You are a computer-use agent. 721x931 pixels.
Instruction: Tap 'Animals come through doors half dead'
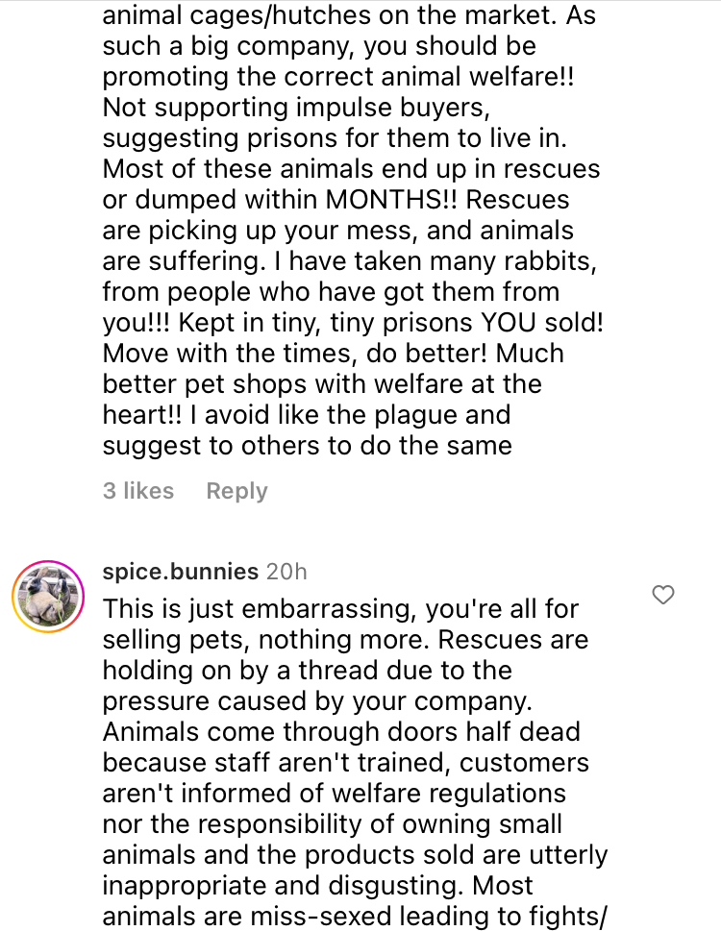click(x=341, y=732)
